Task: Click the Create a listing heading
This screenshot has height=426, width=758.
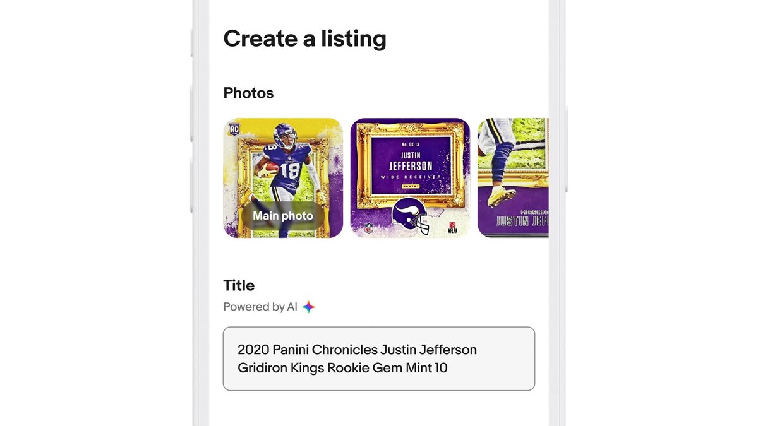Action: pyautogui.click(x=304, y=38)
